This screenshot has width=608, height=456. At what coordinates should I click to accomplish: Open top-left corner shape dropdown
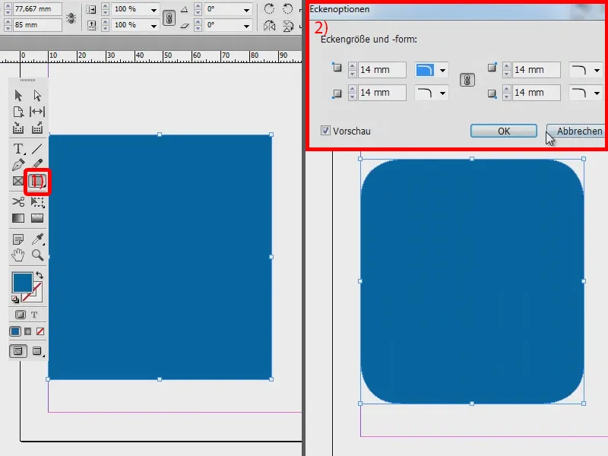click(x=442, y=70)
